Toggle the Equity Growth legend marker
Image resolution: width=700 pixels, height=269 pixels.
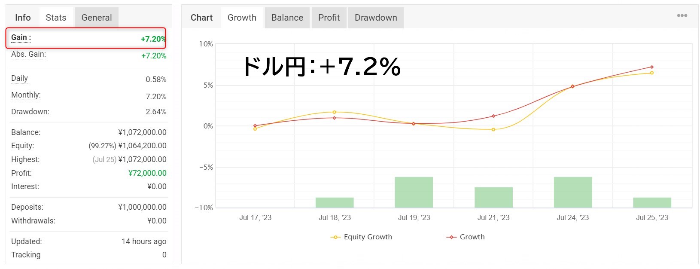tap(335, 237)
